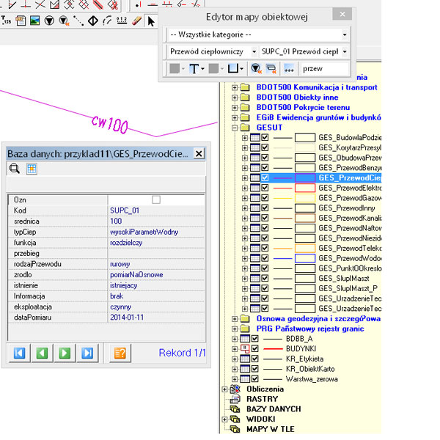Select MAPY W TLE in the tree
This screenshot has height=440, width=440.
coord(270,429)
